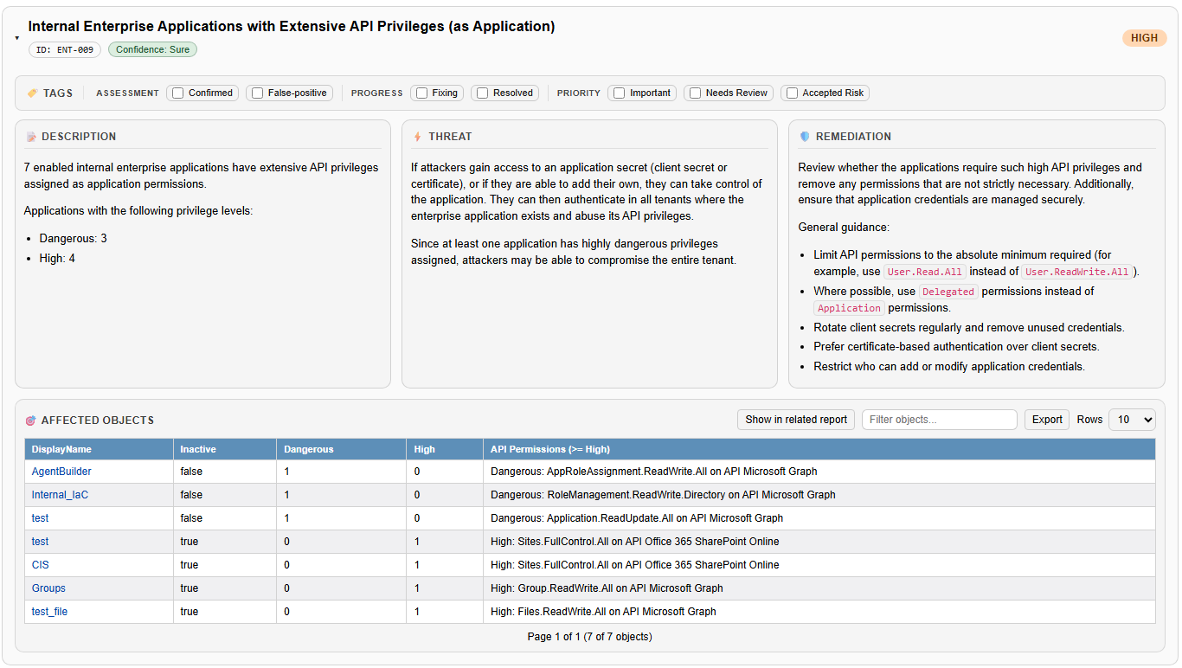Viewport: 1182px width, 668px height.
Task: Open the Rows per page dropdown
Action: [x=1132, y=420]
